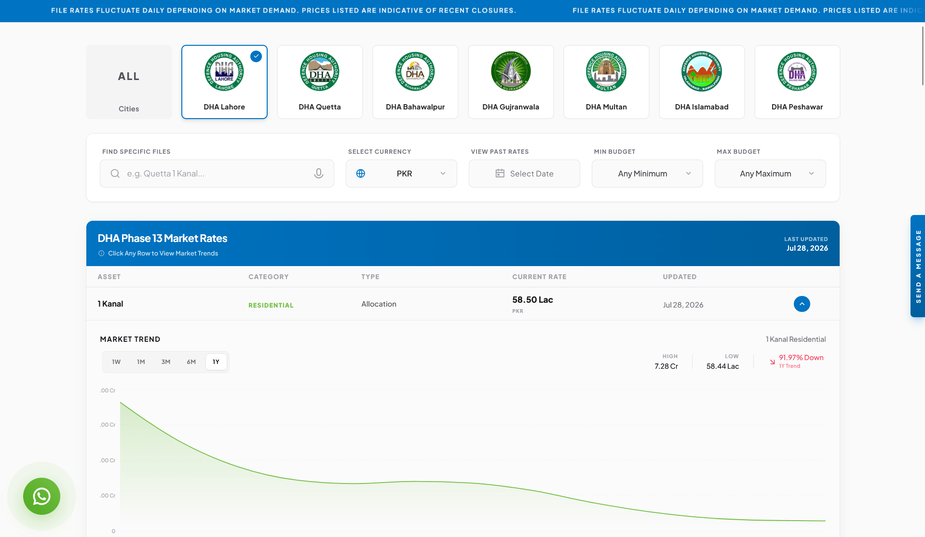Click the UPDATED column header
The width and height of the screenshot is (925, 537).
point(680,277)
